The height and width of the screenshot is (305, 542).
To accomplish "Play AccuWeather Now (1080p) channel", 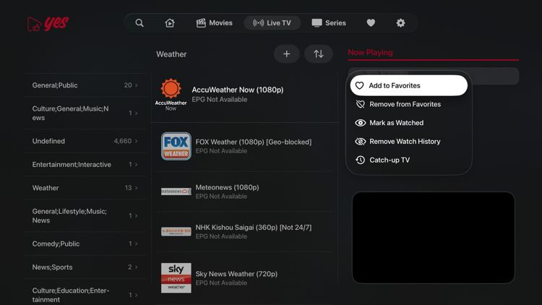I will coord(237,90).
